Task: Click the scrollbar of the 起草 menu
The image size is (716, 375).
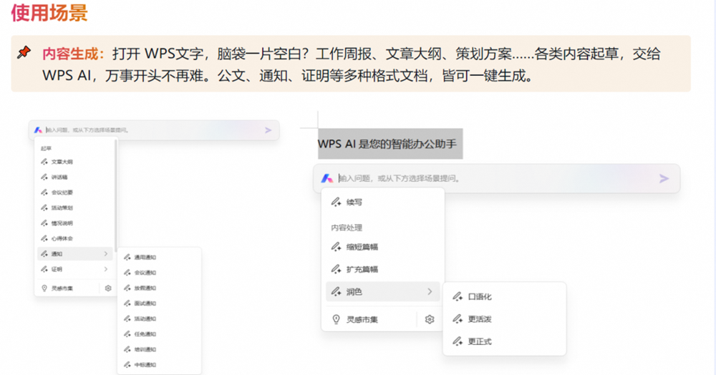Action: (115, 196)
